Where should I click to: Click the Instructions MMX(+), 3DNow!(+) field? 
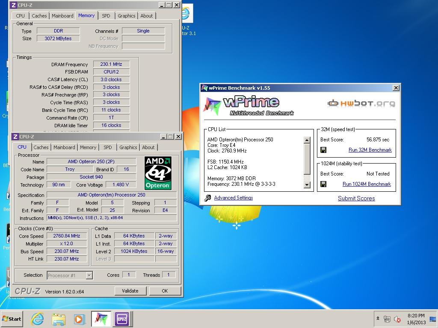[x=112, y=218]
